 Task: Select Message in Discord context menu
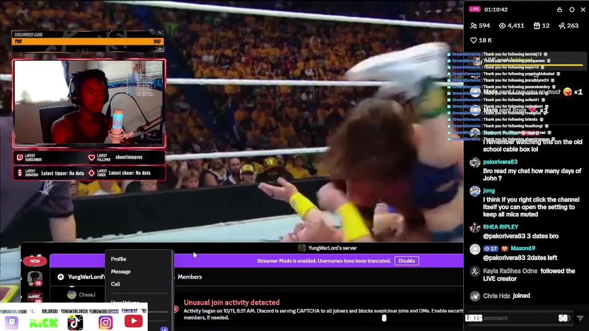pos(121,272)
